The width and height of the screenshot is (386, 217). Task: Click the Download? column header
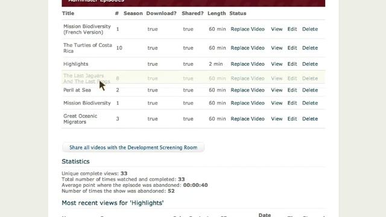161,13
